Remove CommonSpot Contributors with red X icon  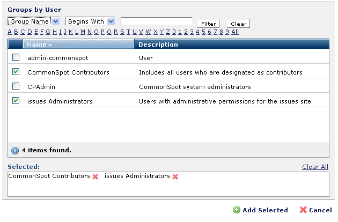pos(95,176)
